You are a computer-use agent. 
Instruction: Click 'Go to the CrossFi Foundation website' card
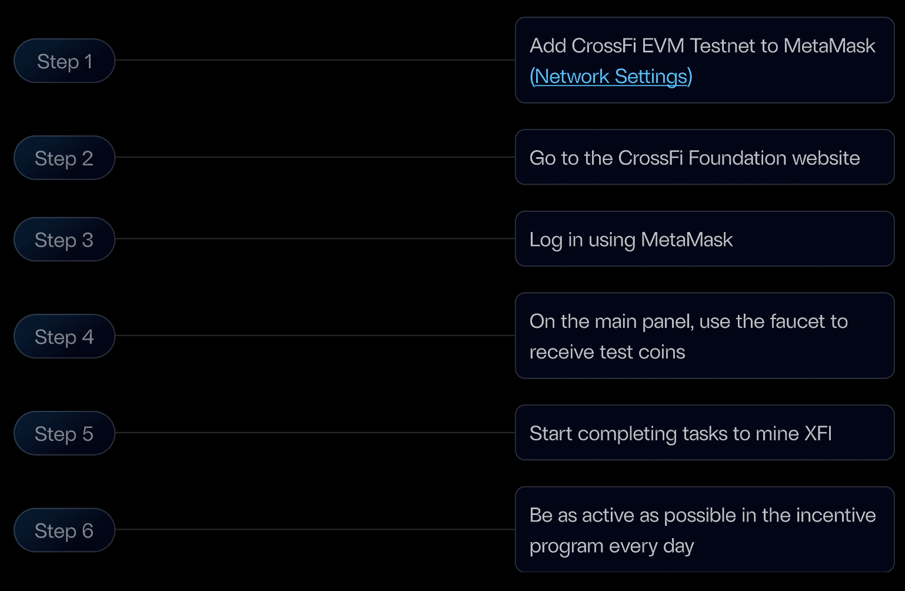pyautogui.click(x=705, y=157)
